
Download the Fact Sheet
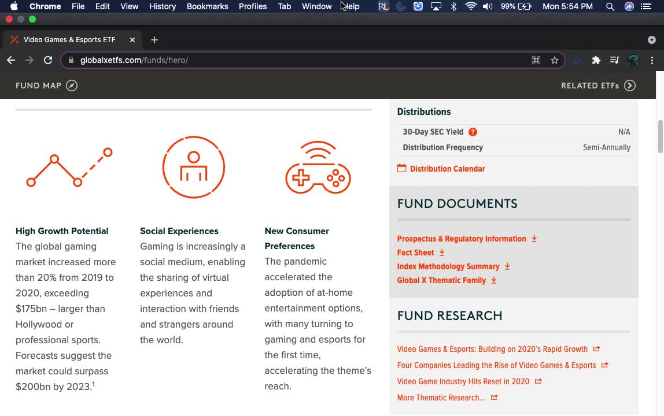pyautogui.click(x=420, y=252)
